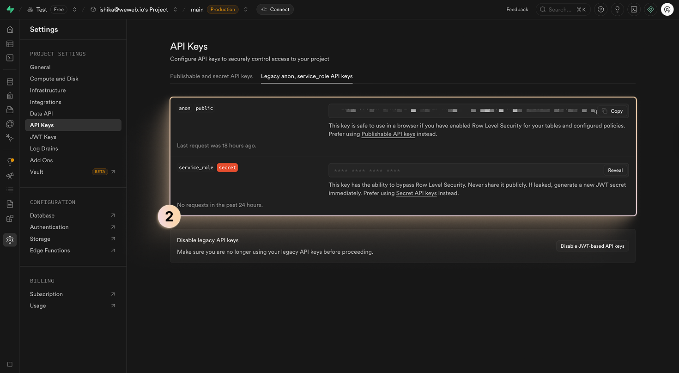This screenshot has width=679, height=373.
Task: Open the Advisors lightbulb with notification dot
Action: pyautogui.click(x=10, y=161)
